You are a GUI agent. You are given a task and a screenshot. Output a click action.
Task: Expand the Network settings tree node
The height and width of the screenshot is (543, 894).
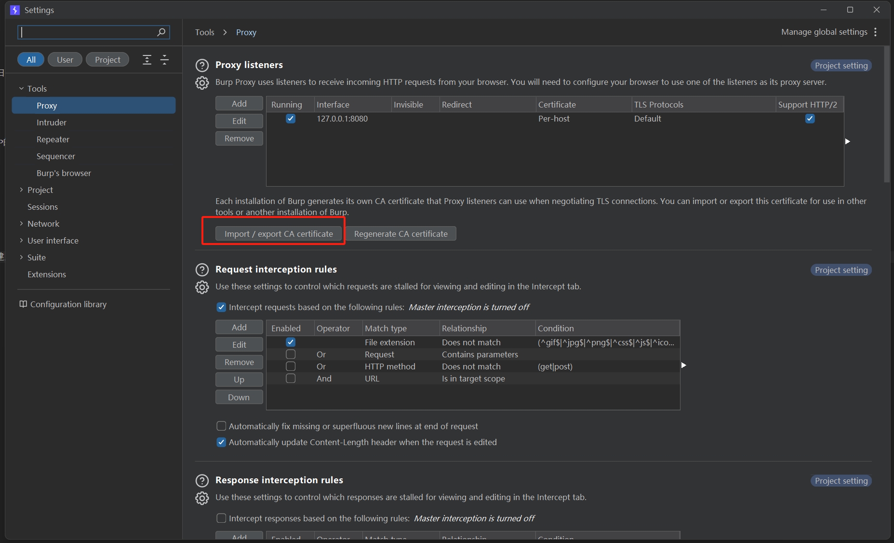point(21,224)
